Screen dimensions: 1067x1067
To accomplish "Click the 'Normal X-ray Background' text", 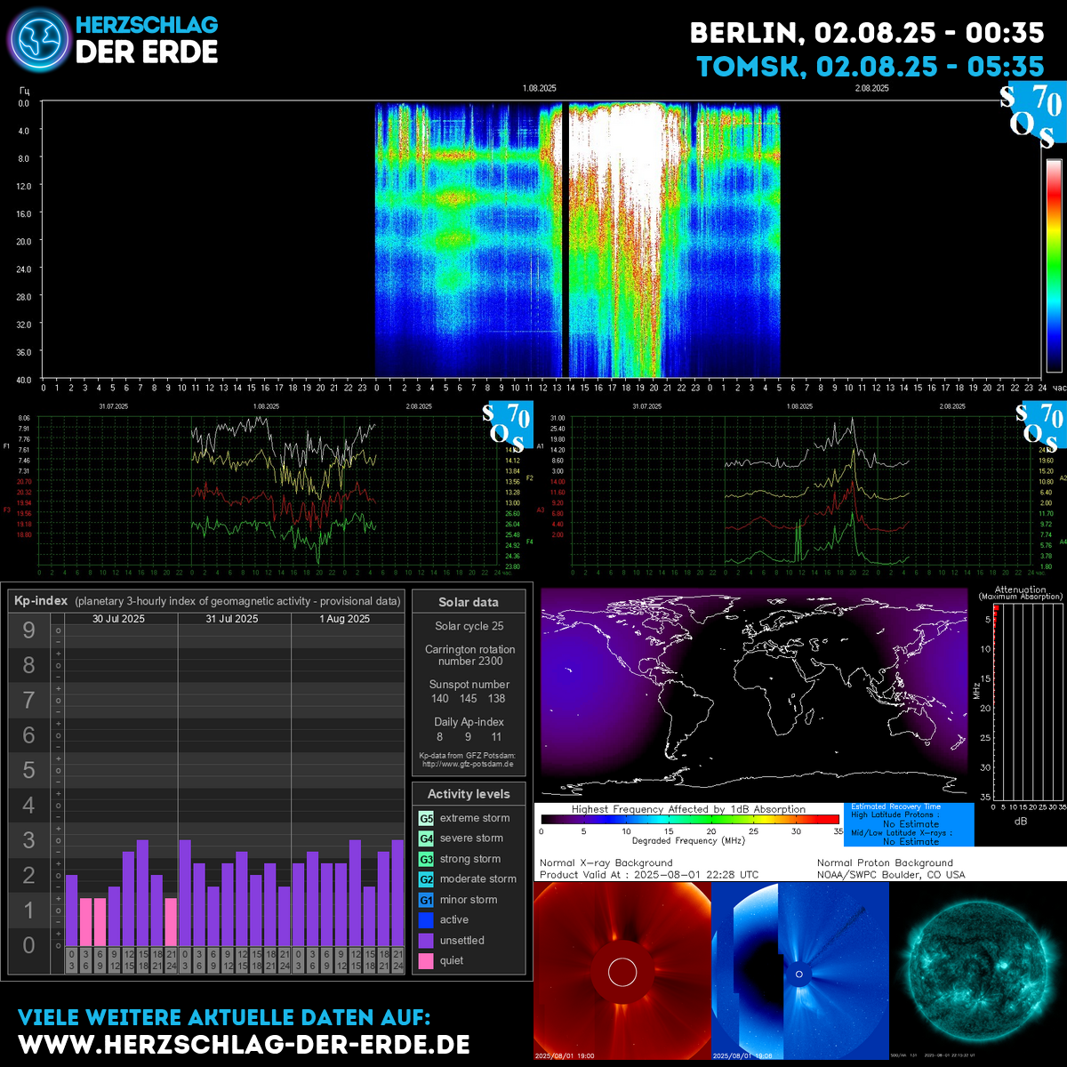I will (606, 862).
